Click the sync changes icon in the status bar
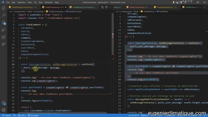 coord(14,115)
